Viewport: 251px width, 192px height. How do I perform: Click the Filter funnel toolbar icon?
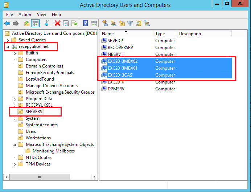(130, 24)
